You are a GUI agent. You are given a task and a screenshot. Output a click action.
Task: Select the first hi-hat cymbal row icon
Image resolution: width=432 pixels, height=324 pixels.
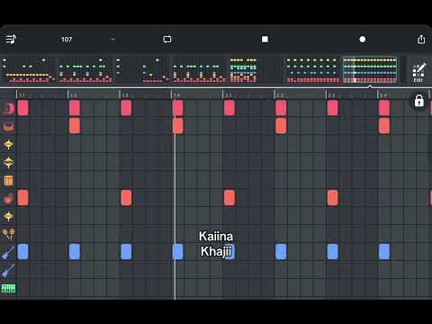pos(8,145)
